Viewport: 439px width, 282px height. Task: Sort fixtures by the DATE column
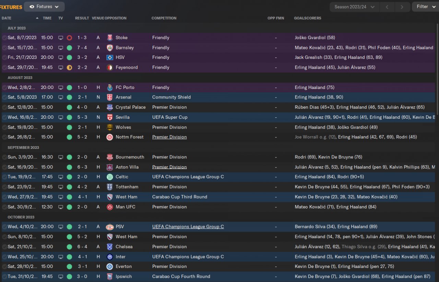point(7,18)
